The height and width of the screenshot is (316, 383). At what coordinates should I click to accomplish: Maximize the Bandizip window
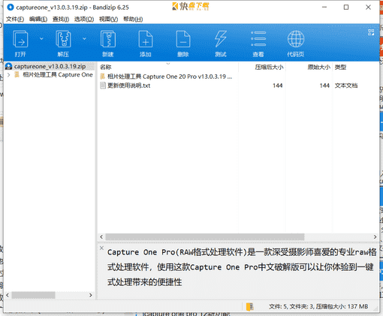(346, 8)
